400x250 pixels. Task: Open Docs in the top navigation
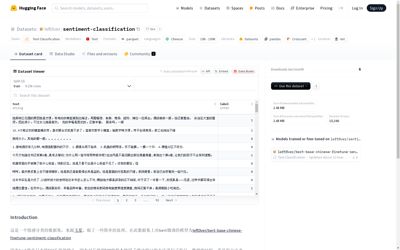click(x=278, y=8)
